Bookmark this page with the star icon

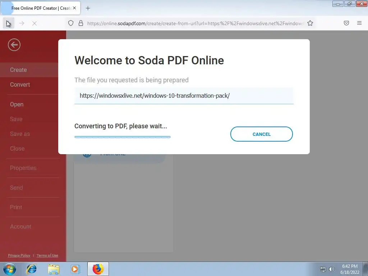point(310,23)
